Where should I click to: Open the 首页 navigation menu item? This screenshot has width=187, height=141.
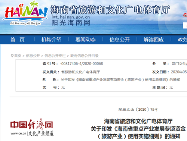[17, 40]
